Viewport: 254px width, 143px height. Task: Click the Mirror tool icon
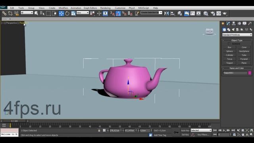click(166, 13)
